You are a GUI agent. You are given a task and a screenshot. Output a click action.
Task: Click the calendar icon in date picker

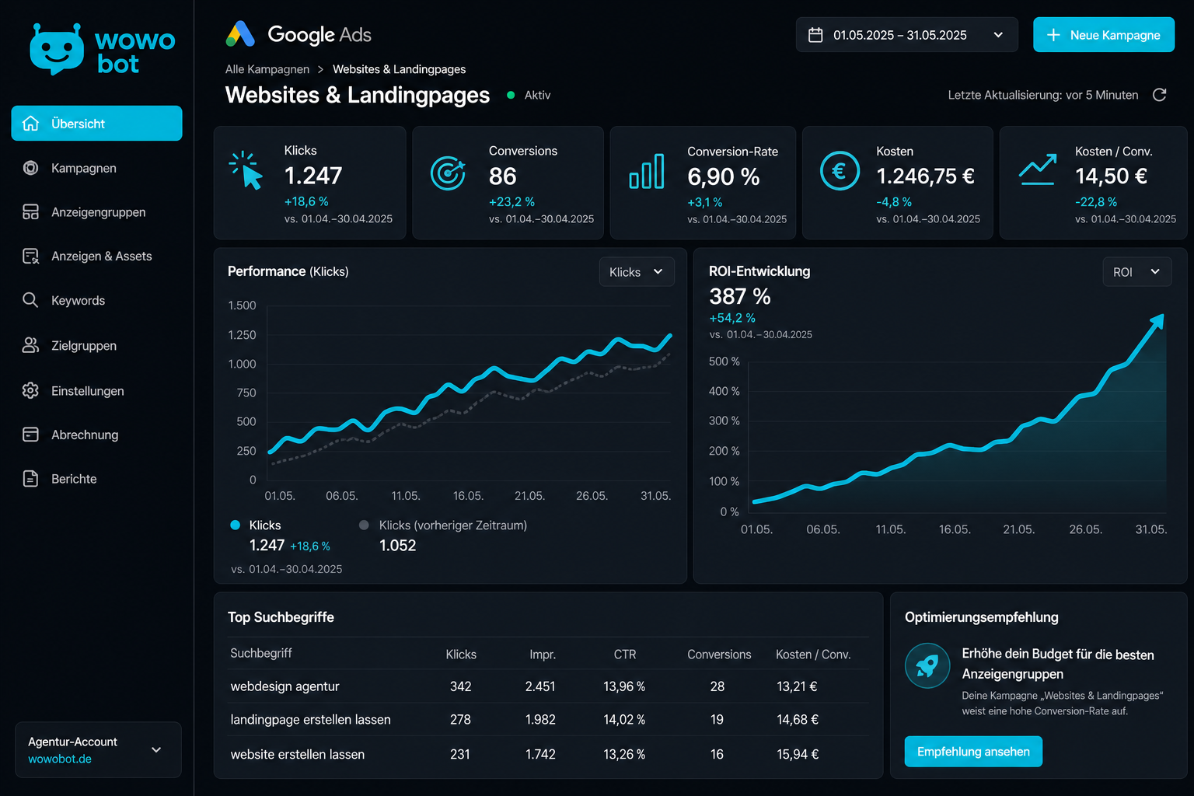[815, 35]
